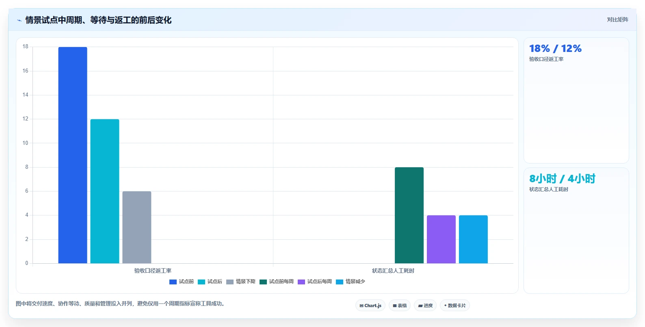Click the 状态汇总人工耗时 axis label
645x327 pixels.
coord(393,271)
